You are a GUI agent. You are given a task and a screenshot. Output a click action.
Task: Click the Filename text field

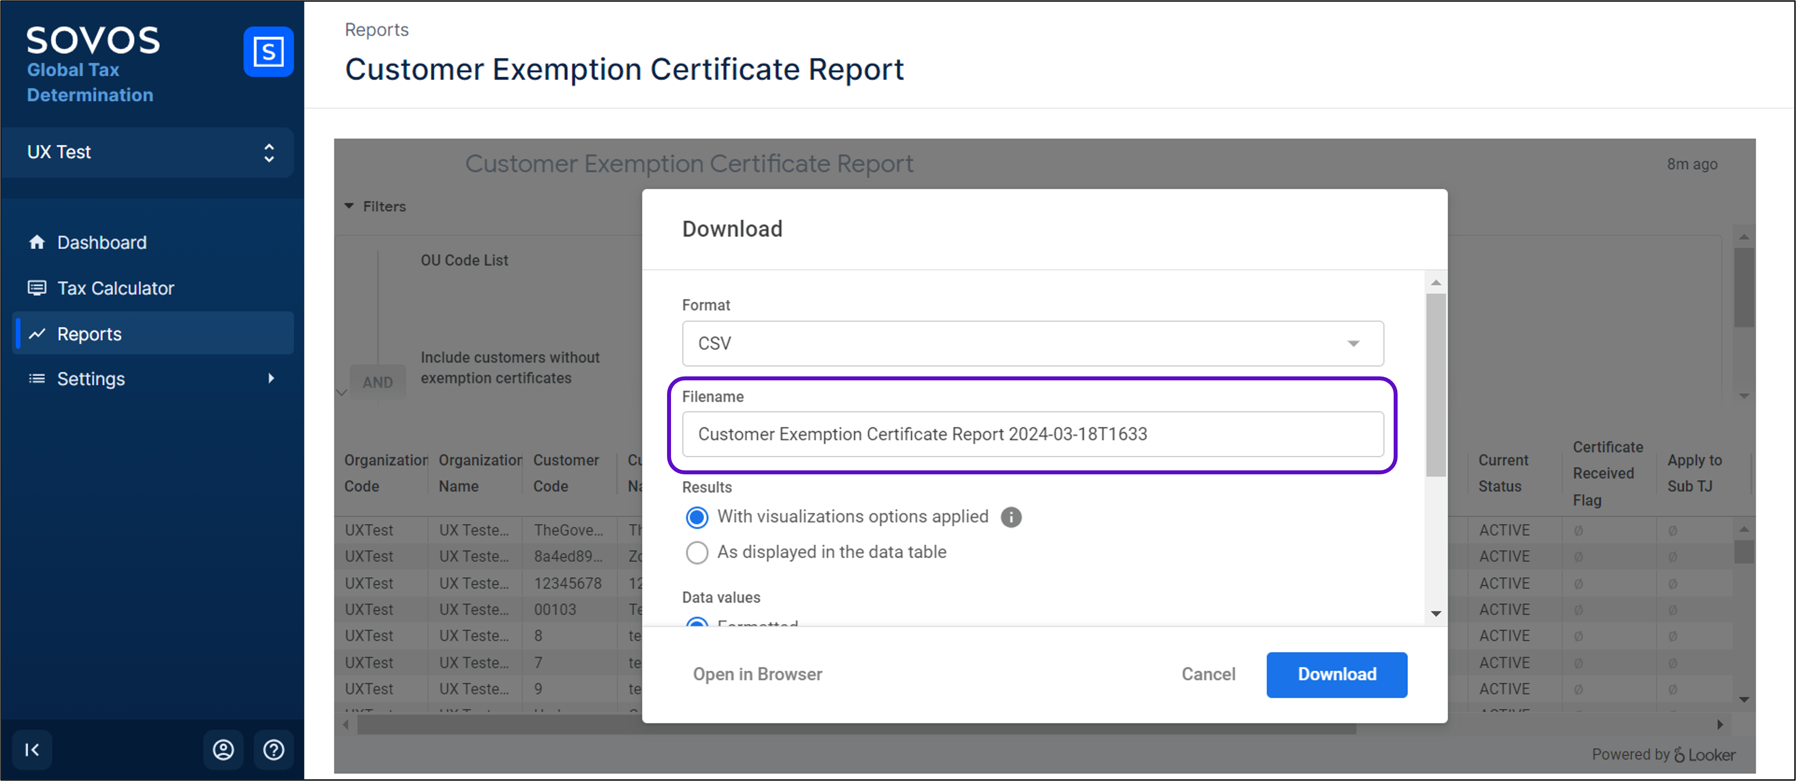(x=1033, y=434)
